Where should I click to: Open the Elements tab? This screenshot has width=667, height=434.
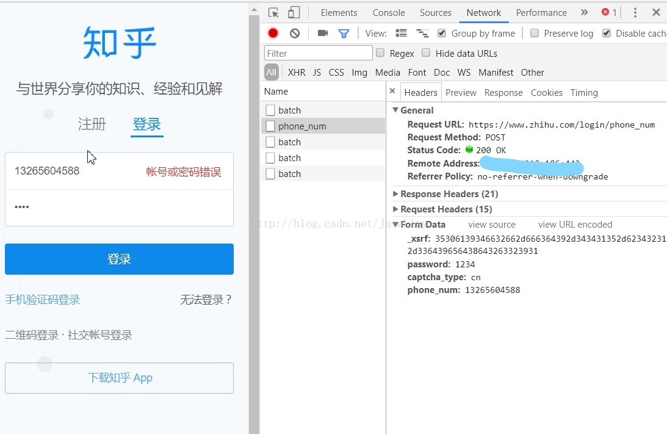(339, 13)
